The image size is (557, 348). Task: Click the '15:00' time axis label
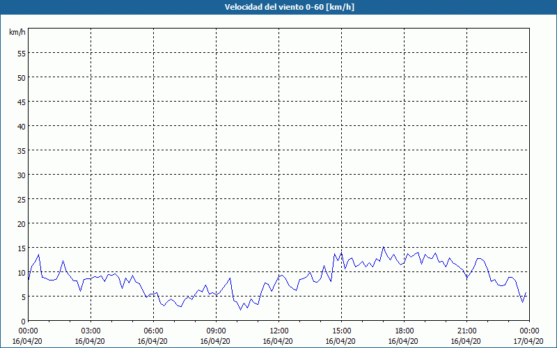tap(341, 331)
